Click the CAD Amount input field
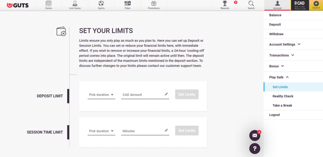Viewport: 323px width, 157px height. click(x=143, y=95)
